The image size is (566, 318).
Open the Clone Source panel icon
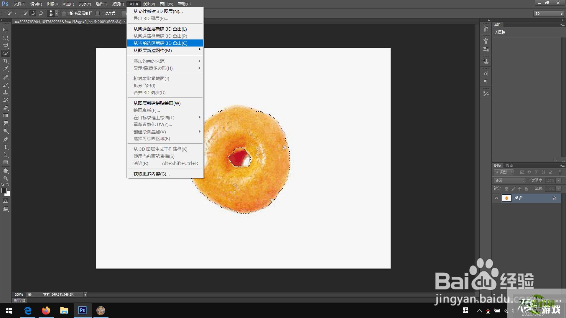pyautogui.click(x=486, y=61)
